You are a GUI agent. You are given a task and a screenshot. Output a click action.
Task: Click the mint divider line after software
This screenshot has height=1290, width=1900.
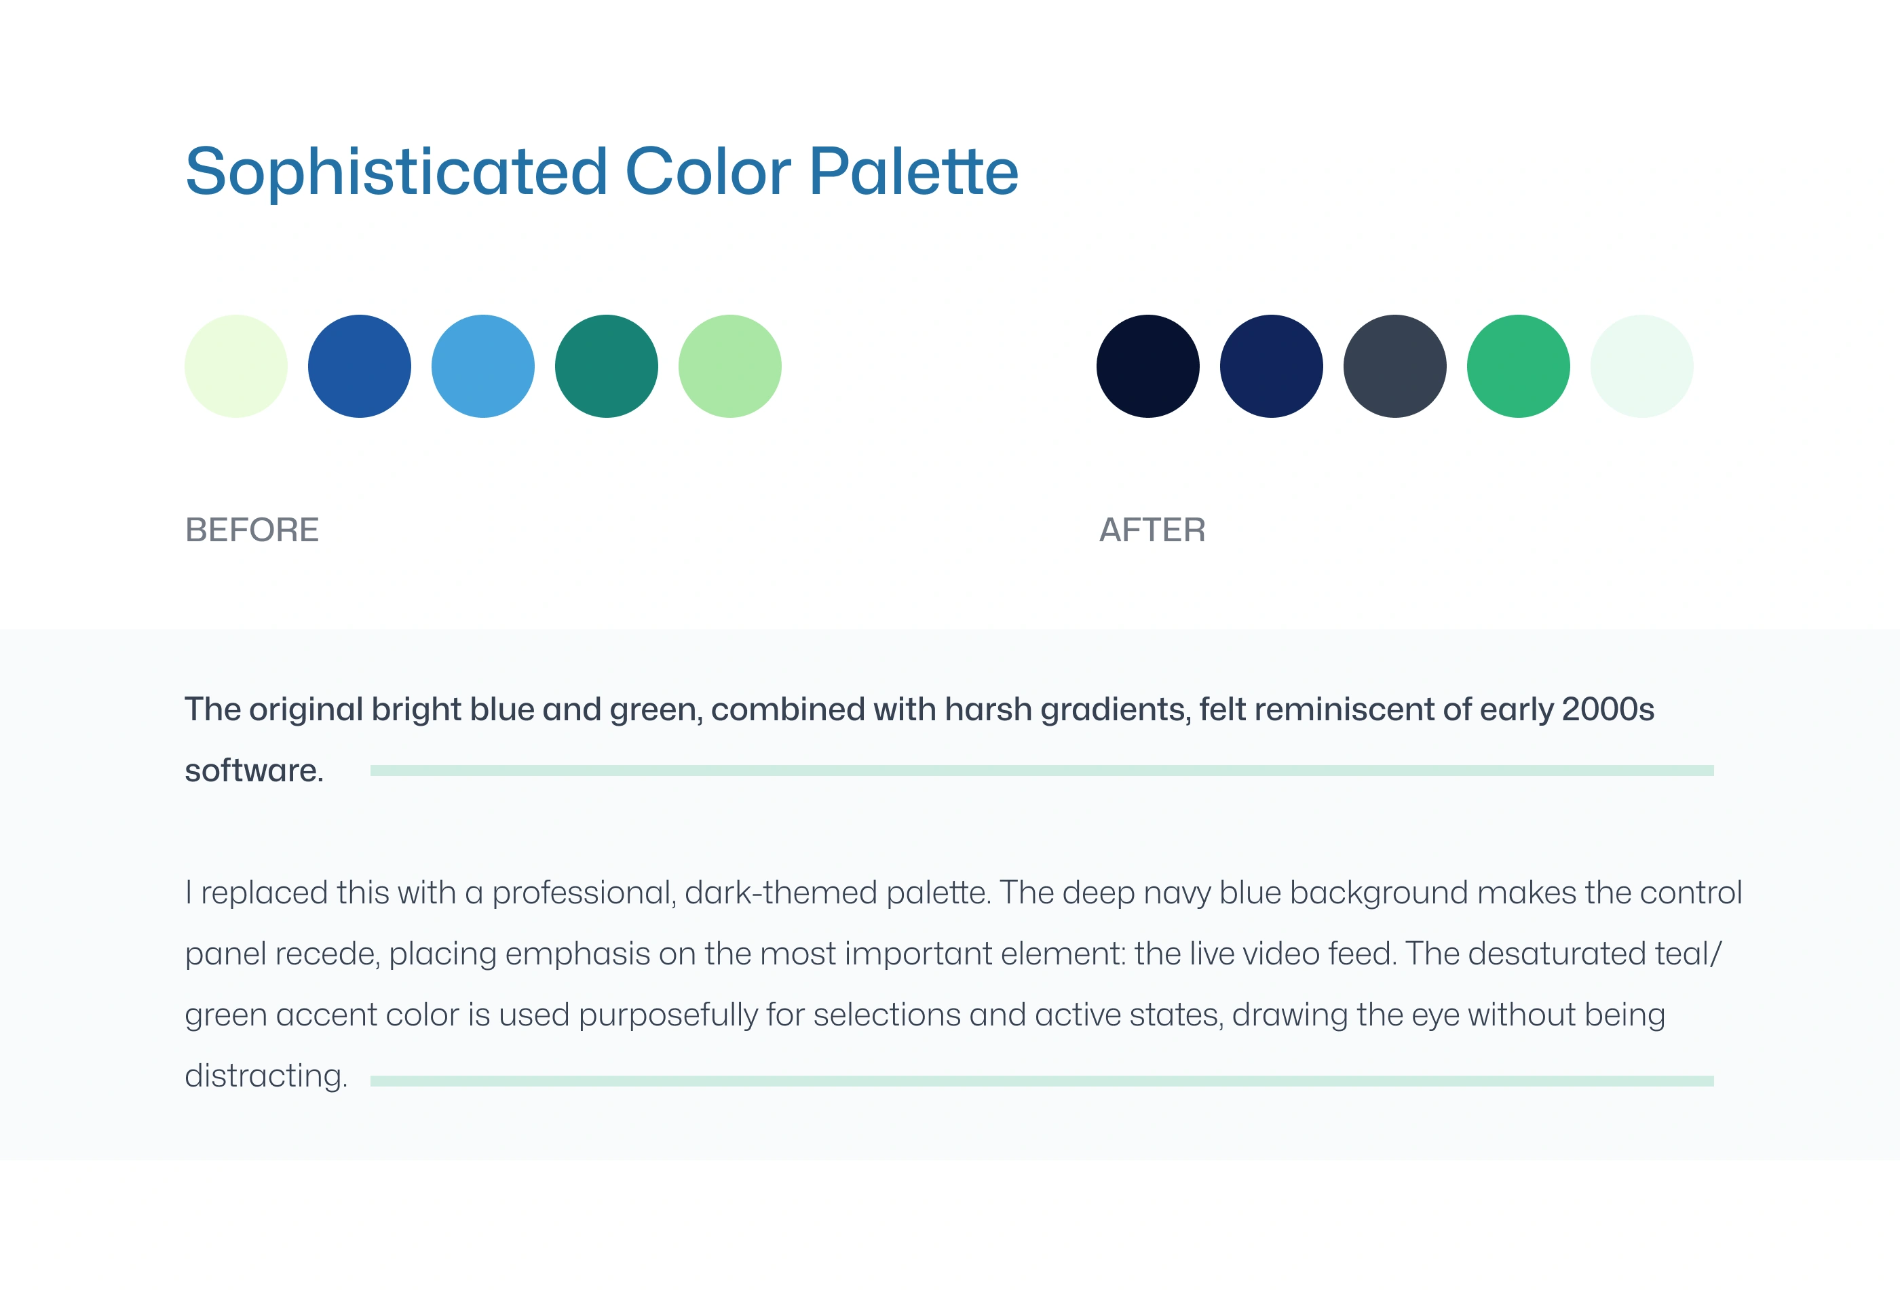[1041, 770]
